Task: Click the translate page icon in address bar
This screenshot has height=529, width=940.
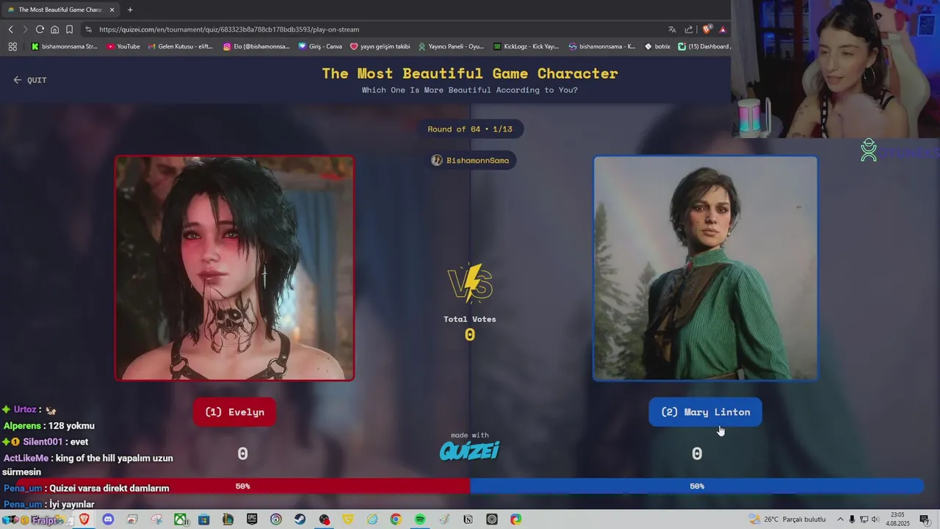Action: (x=672, y=29)
